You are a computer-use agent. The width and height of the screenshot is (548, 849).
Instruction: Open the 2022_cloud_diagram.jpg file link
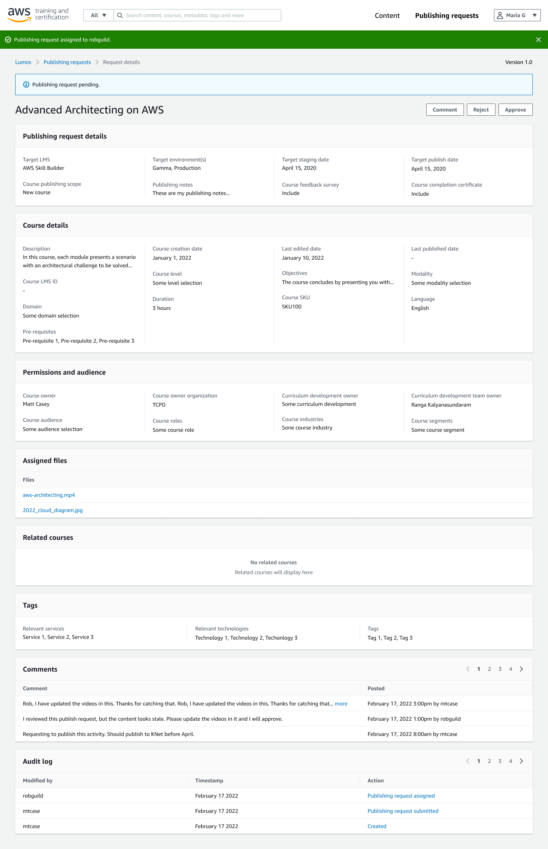(x=53, y=510)
